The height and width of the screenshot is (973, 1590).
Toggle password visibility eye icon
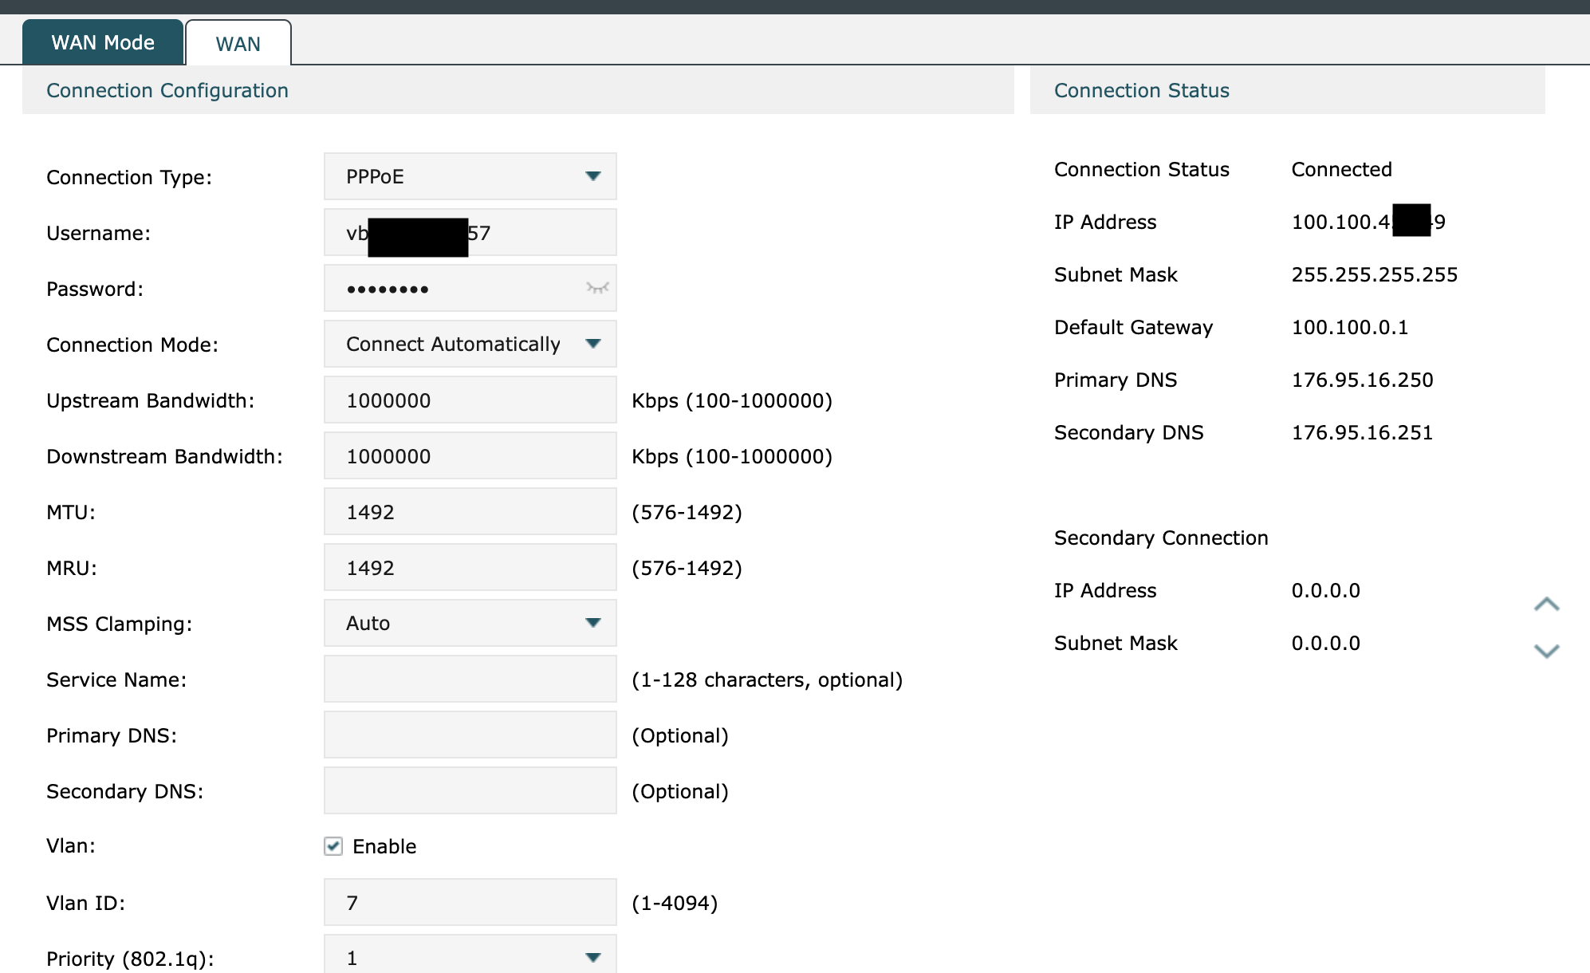596,288
